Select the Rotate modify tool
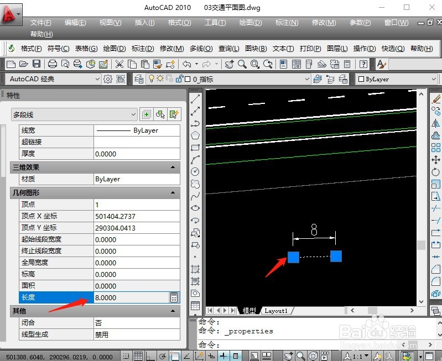The height and width of the screenshot is (361, 442). pos(436,172)
